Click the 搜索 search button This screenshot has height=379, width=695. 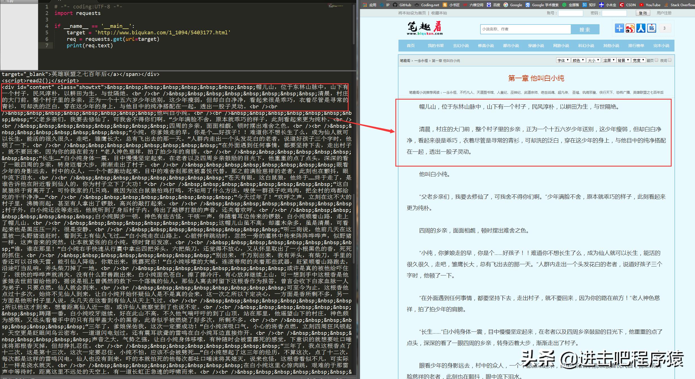click(585, 29)
